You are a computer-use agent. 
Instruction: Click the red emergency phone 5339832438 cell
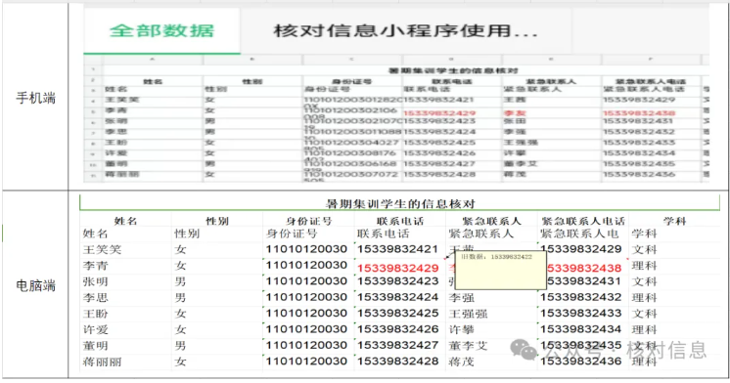pyautogui.click(x=584, y=268)
